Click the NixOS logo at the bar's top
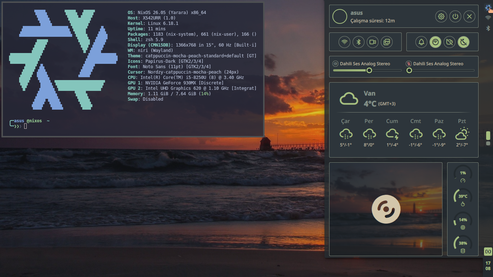This screenshot has height=277, width=493. (488, 8)
